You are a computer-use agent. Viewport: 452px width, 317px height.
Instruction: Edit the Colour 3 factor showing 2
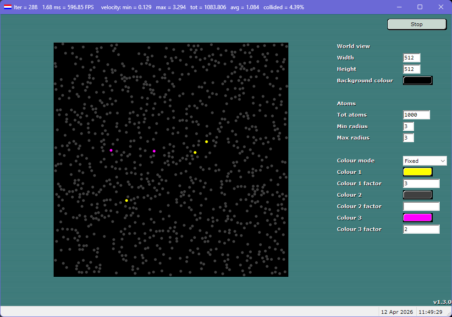coord(421,229)
